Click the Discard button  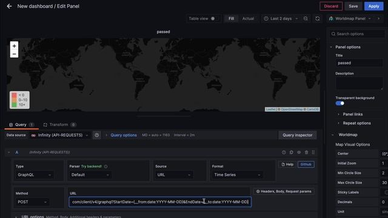331,6
